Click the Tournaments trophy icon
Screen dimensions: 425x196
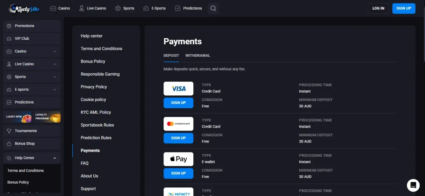(9, 131)
